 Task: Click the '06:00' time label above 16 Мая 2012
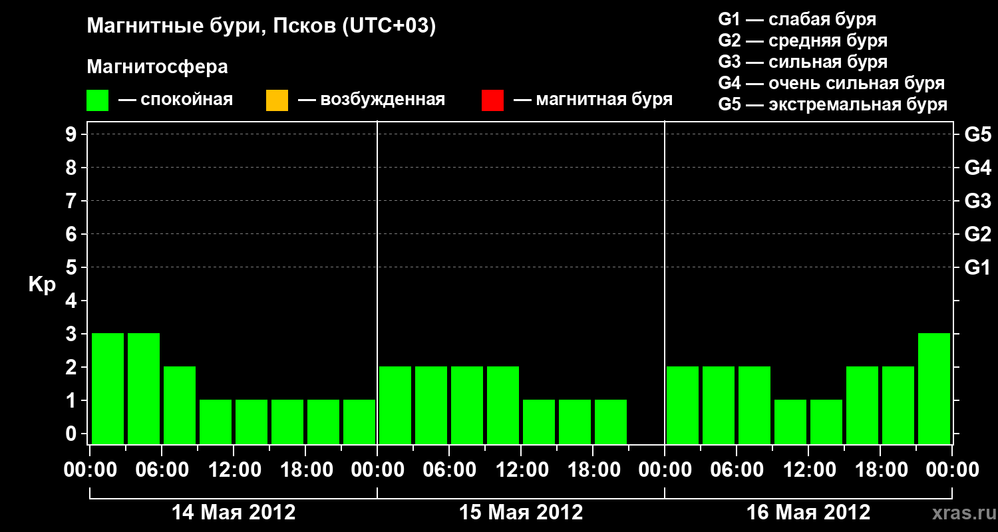tap(737, 469)
